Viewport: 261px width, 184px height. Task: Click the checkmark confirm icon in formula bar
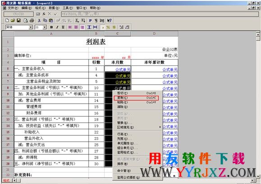[55, 14]
